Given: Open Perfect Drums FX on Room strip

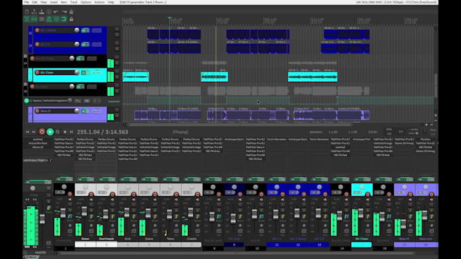Looking at the screenshot, I should (85, 139).
